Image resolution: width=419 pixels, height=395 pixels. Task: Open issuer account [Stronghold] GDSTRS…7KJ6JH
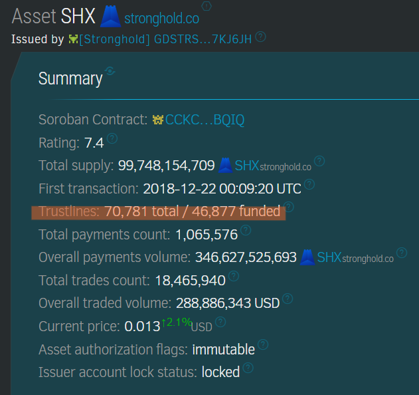tap(165, 39)
